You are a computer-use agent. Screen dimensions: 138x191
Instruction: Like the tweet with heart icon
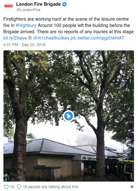(x=6, y=187)
